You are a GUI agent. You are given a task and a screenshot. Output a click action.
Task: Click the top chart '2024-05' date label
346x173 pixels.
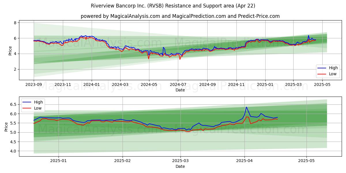149,85
